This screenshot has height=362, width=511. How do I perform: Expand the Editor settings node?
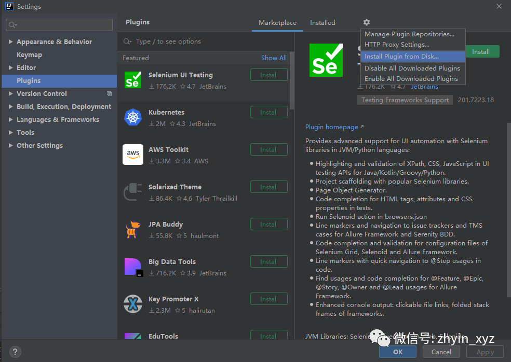pyautogui.click(x=11, y=68)
